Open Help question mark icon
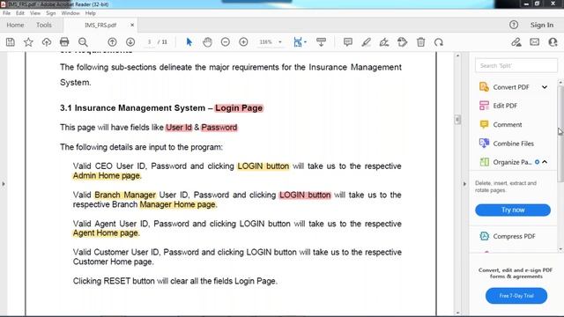 point(514,25)
